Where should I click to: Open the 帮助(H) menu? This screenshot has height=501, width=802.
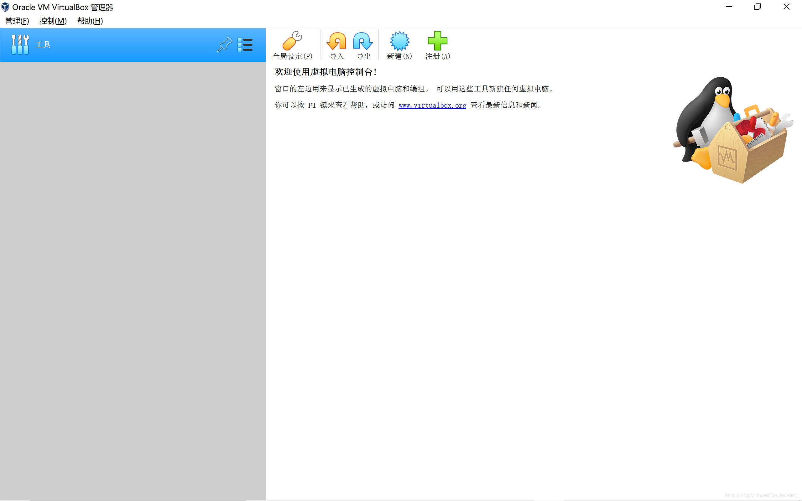90,21
